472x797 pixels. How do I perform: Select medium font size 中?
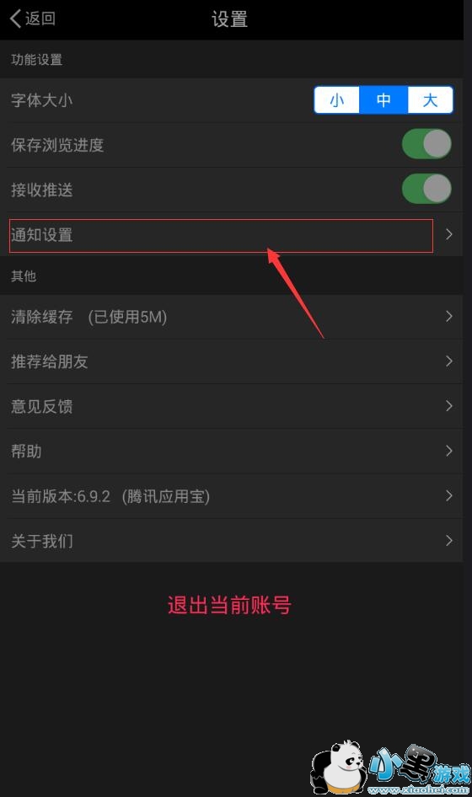(383, 100)
